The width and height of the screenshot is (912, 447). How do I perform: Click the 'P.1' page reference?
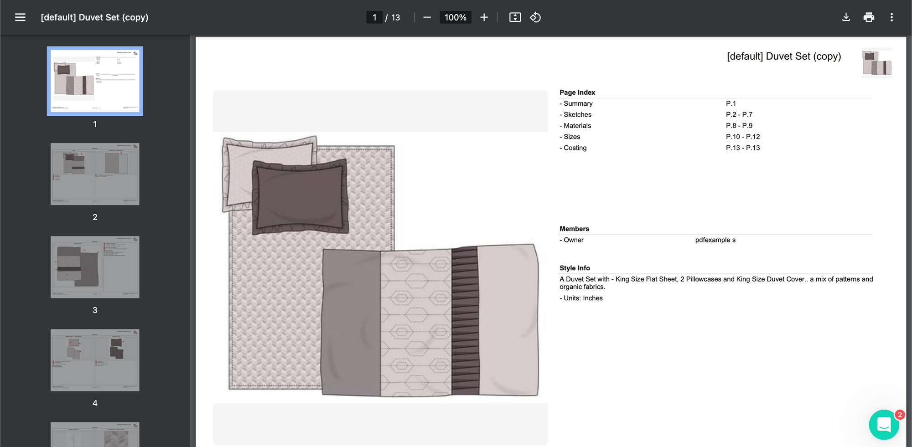coord(731,103)
